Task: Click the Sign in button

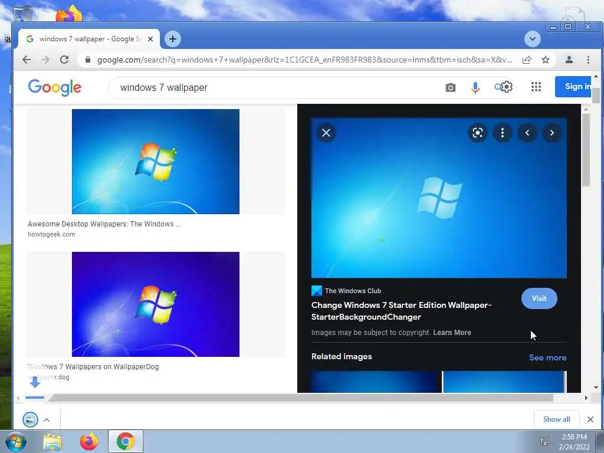Action: [x=573, y=87]
